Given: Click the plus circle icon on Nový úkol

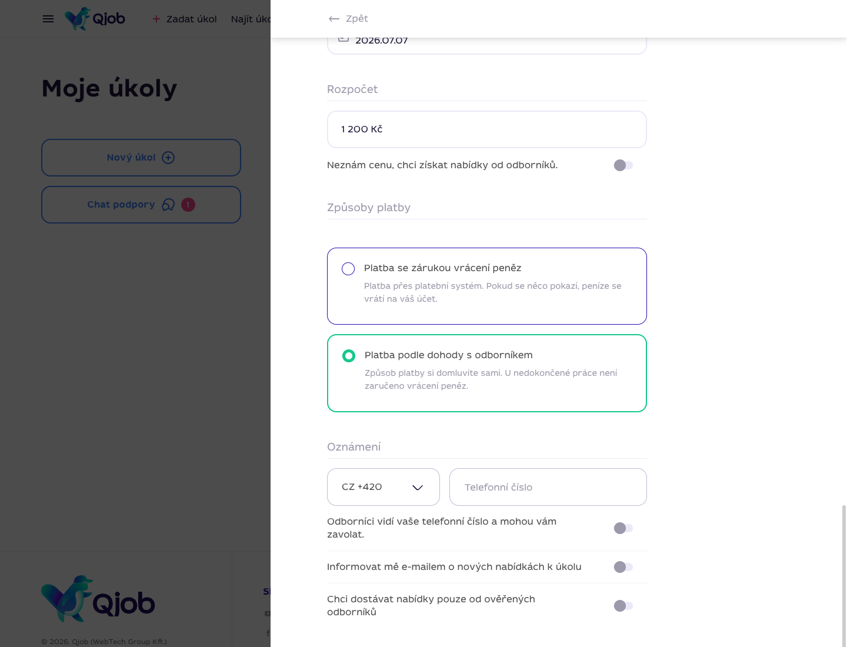Looking at the screenshot, I should 168,158.
